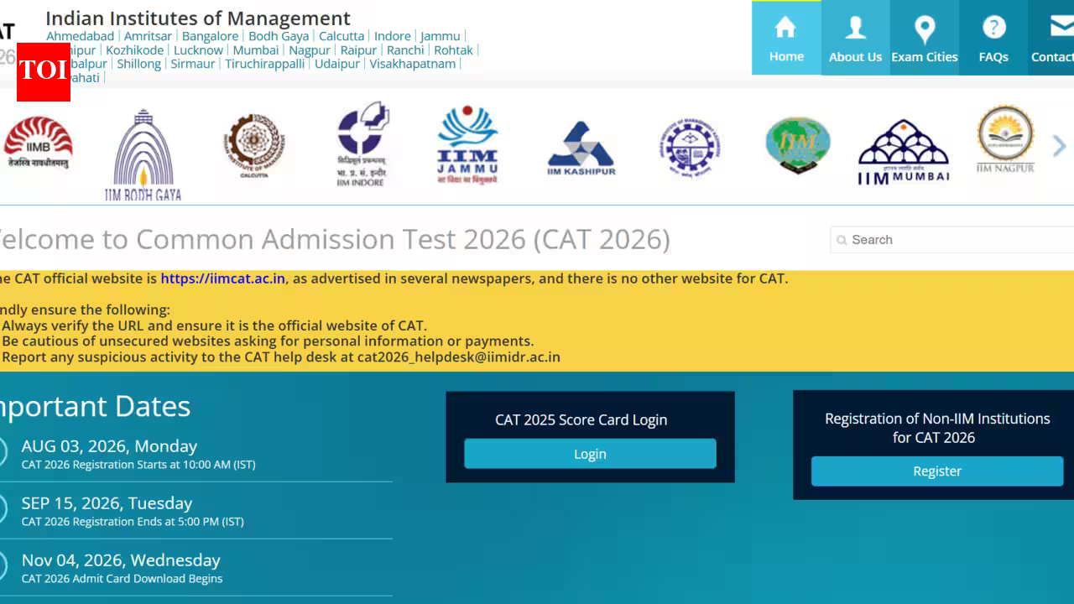Select the Rohtak link
This screenshot has height=604, width=1074.
(454, 50)
